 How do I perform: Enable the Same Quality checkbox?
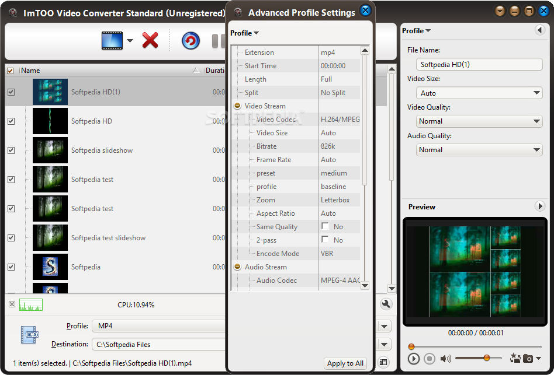pyautogui.click(x=325, y=226)
